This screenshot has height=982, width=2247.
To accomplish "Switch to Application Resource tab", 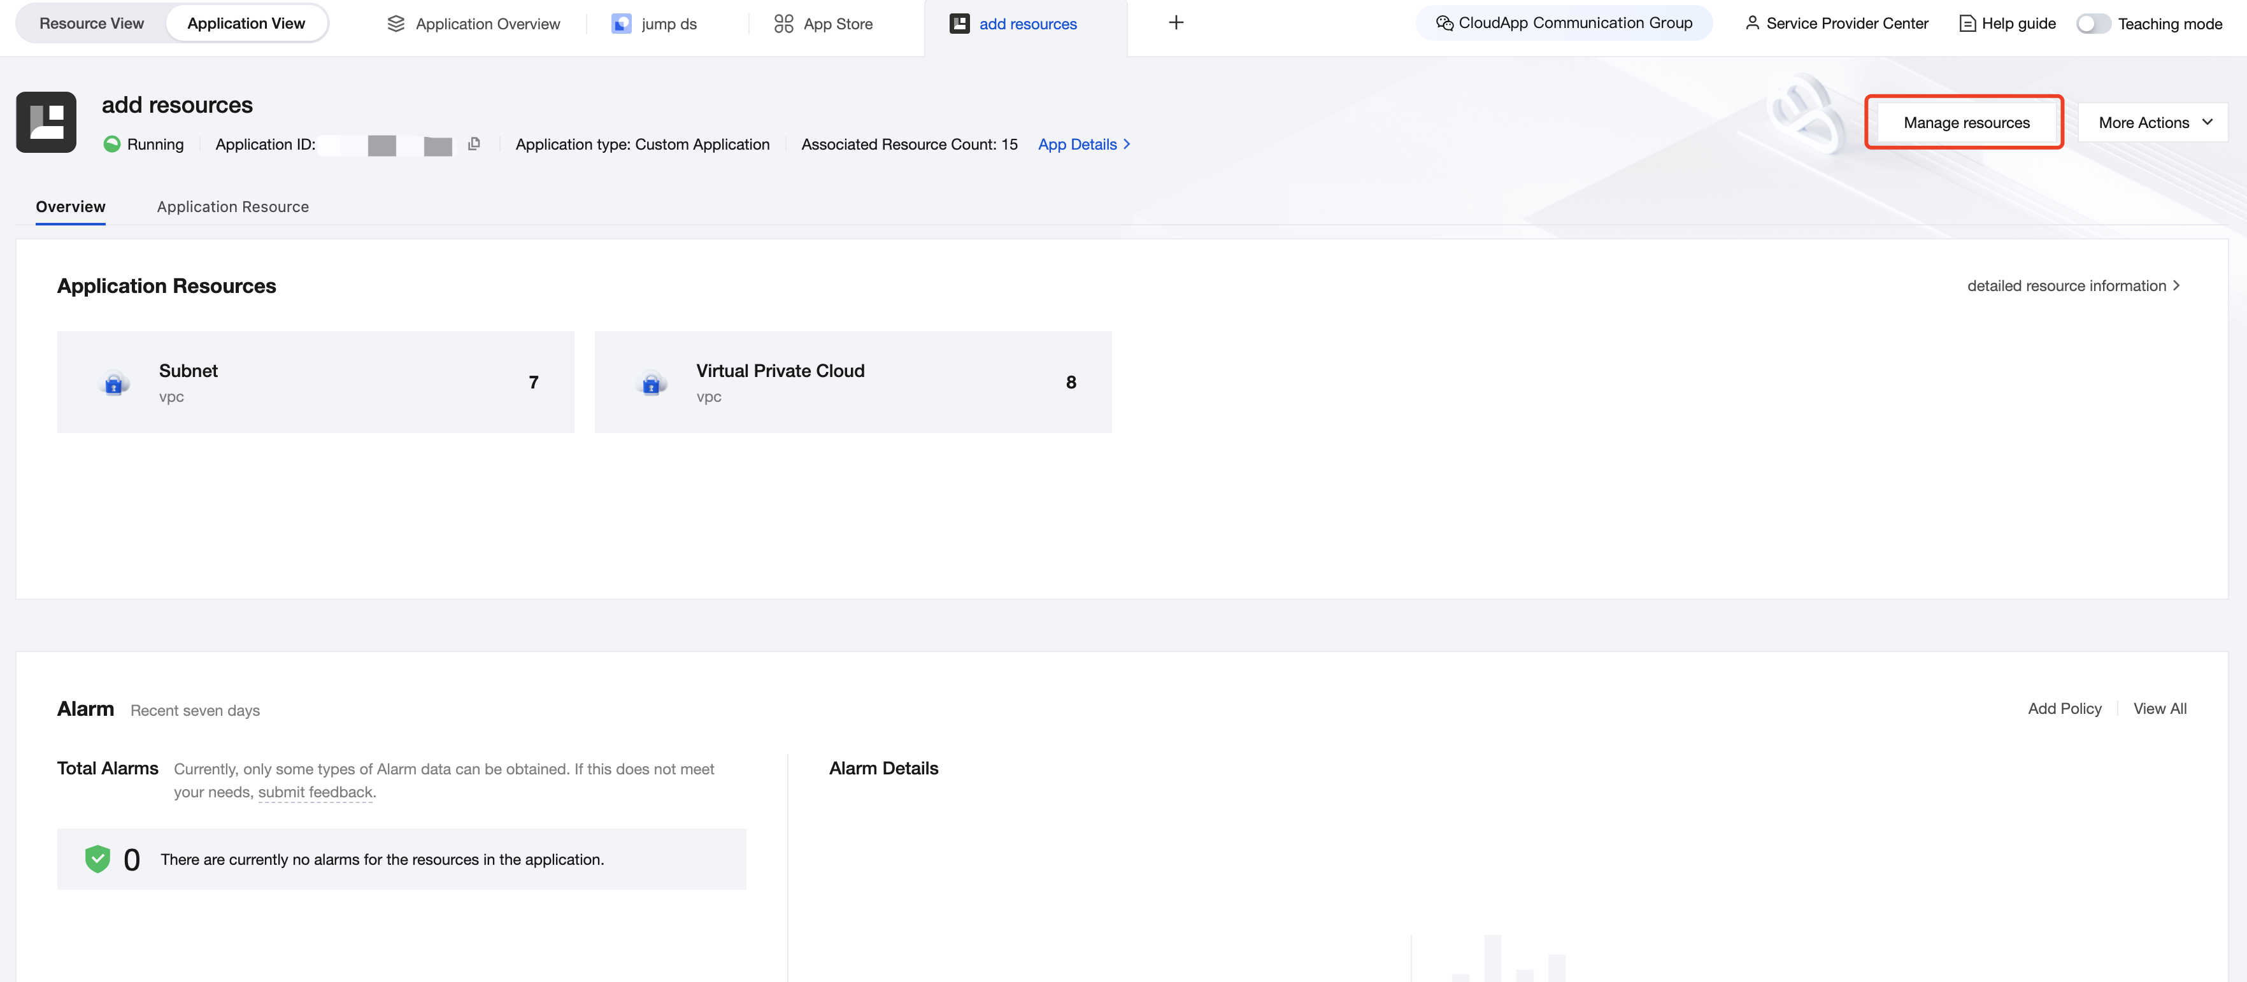I will pyautogui.click(x=233, y=207).
